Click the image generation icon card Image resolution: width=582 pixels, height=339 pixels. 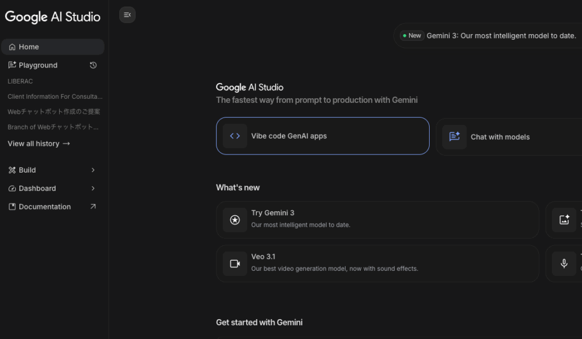tap(564, 220)
